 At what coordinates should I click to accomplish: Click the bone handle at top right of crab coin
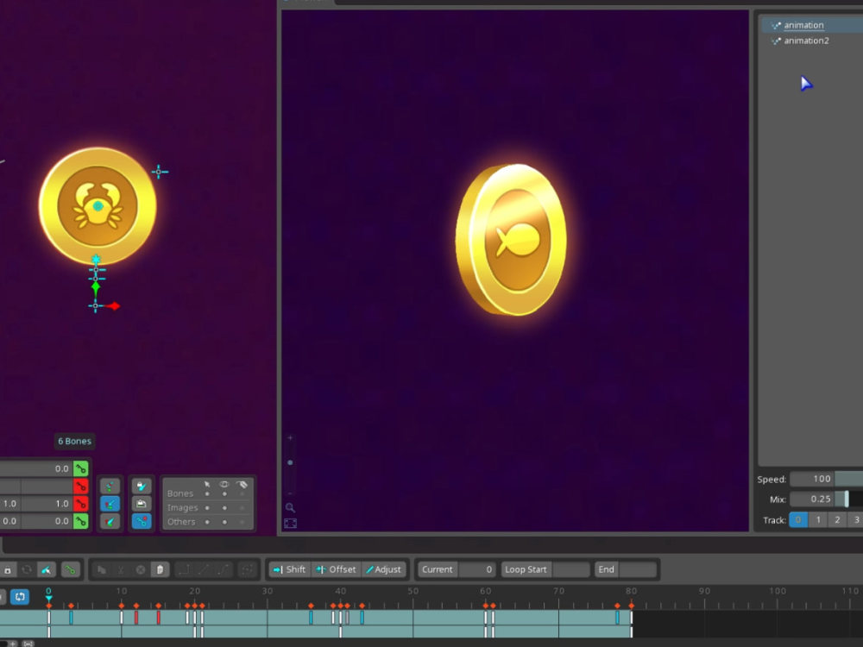click(159, 173)
